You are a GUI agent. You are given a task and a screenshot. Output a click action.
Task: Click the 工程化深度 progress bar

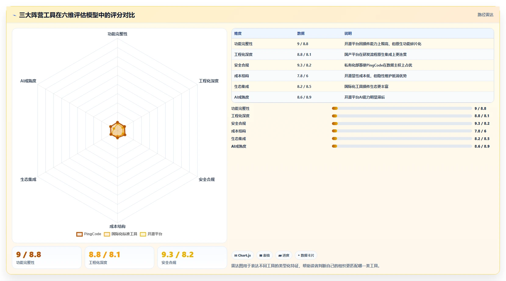coord(402,116)
